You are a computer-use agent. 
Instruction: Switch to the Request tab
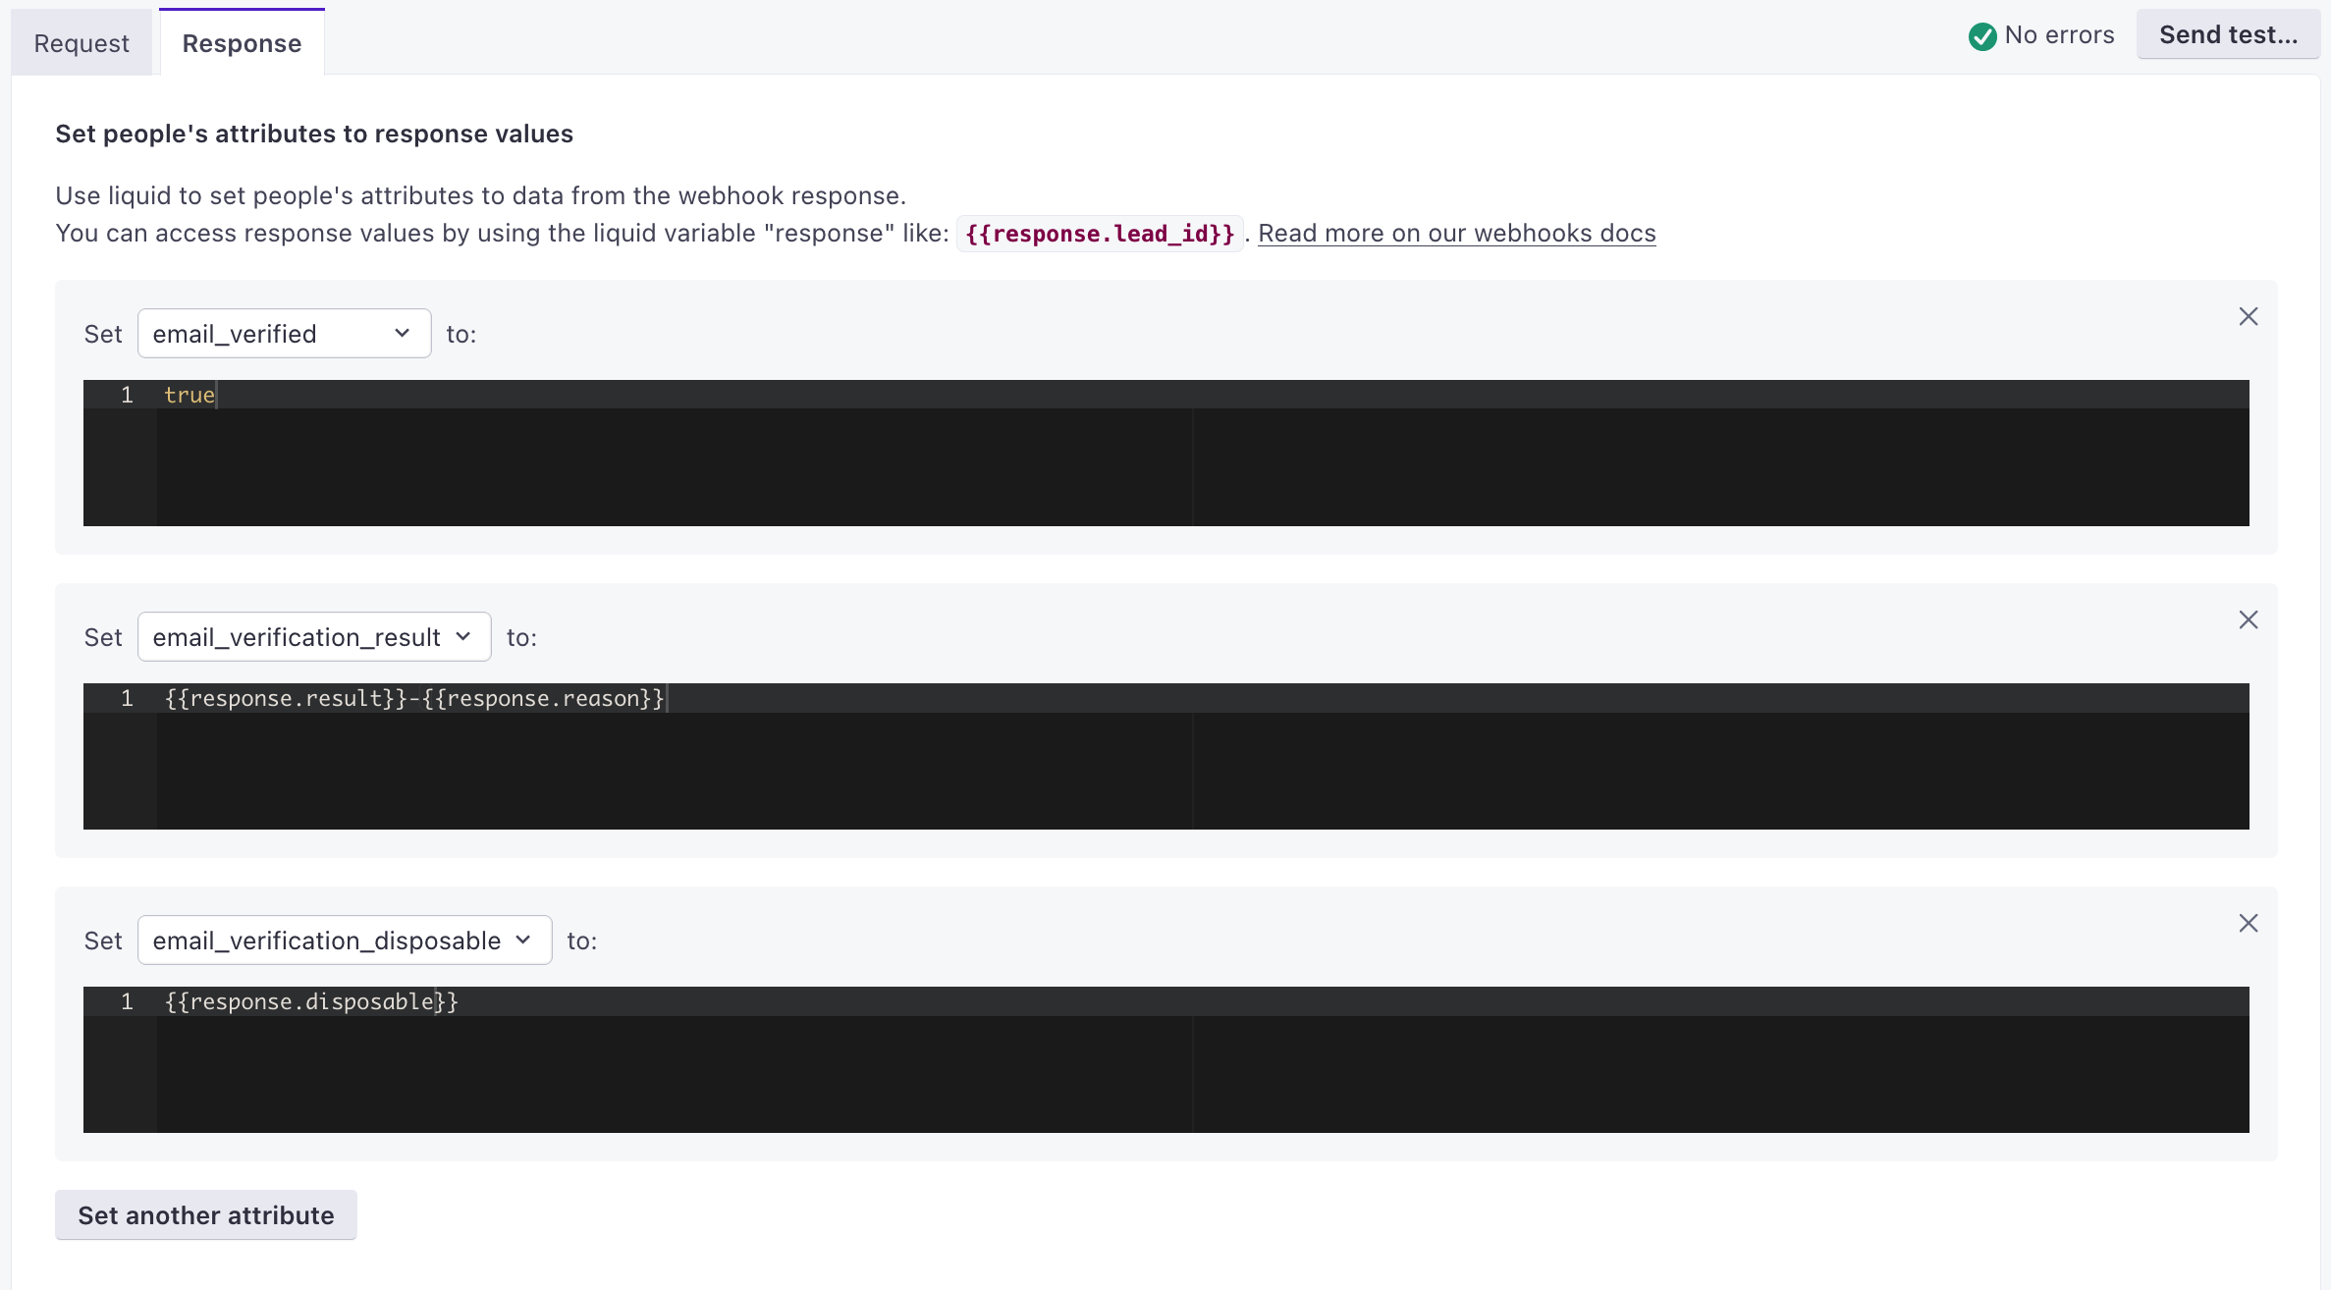click(81, 43)
